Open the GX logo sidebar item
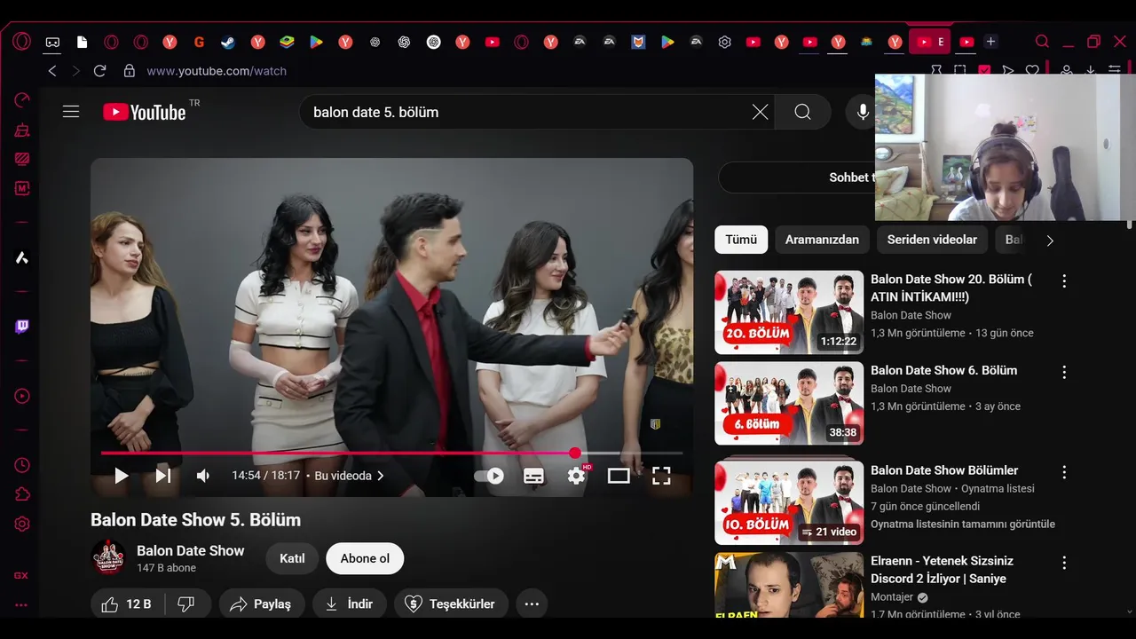1136x639 pixels. coord(21,575)
